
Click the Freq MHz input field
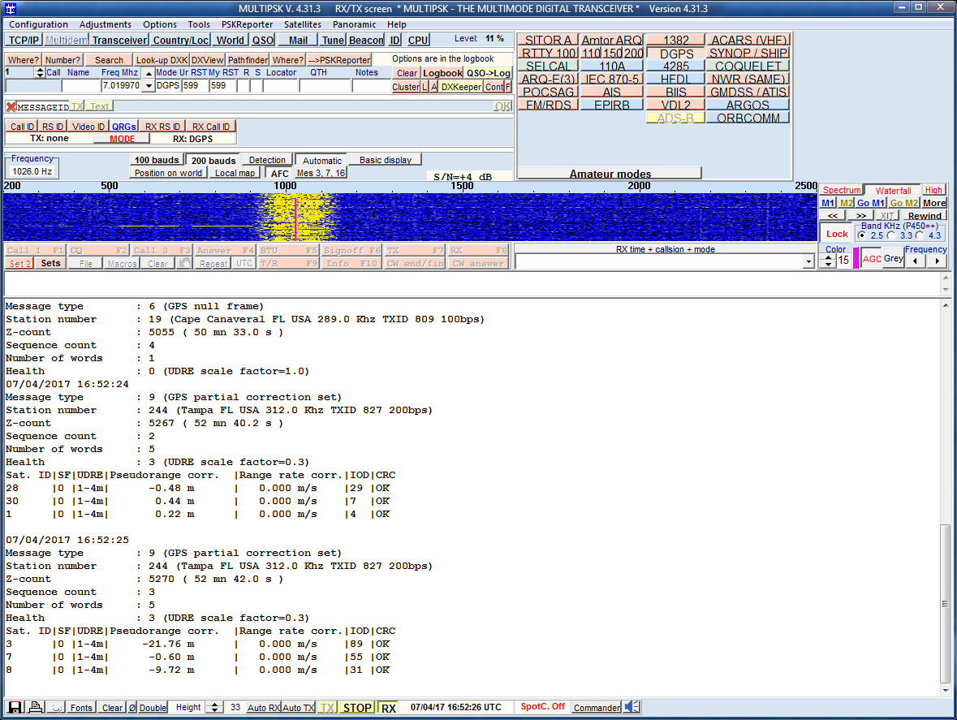click(x=121, y=86)
